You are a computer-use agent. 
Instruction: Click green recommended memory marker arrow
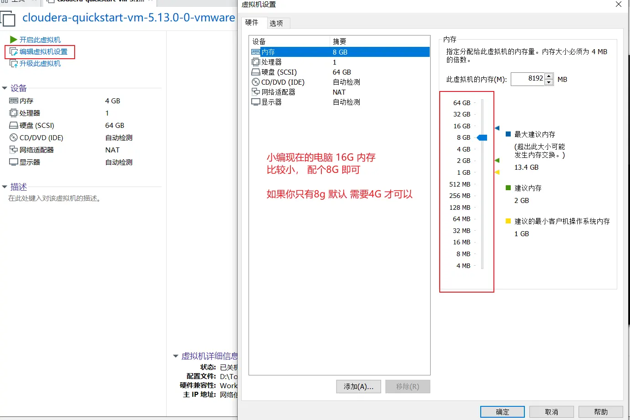(x=497, y=160)
